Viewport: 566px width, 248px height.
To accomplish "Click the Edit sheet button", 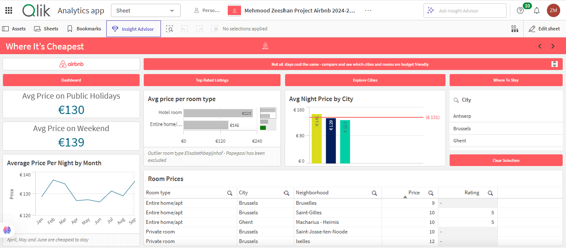I will [x=544, y=29].
